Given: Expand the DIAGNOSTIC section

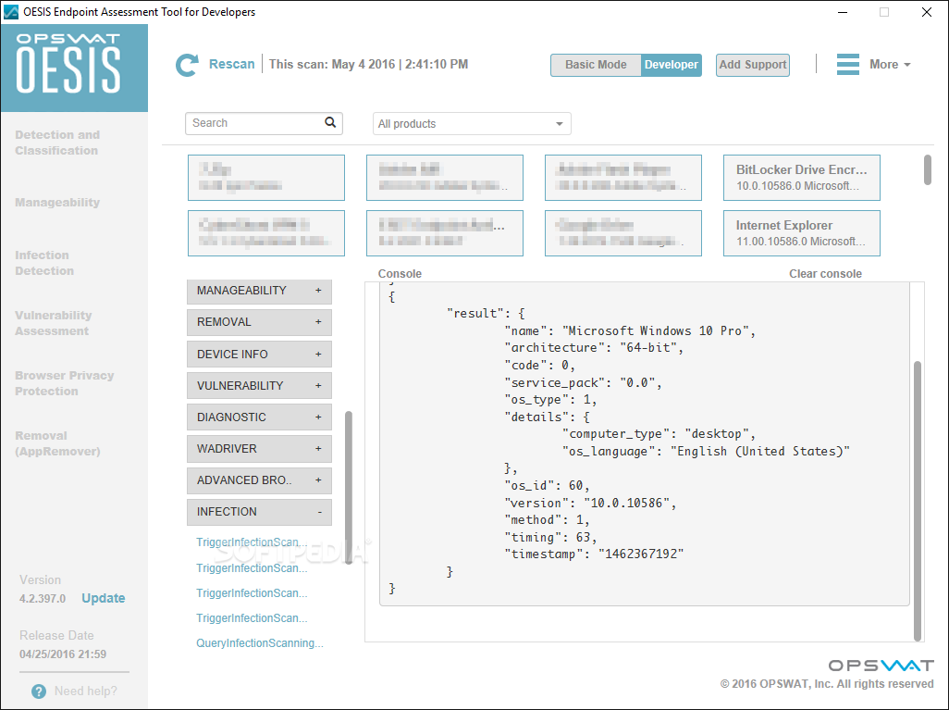Looking at the screenshot, I should 259,417.
